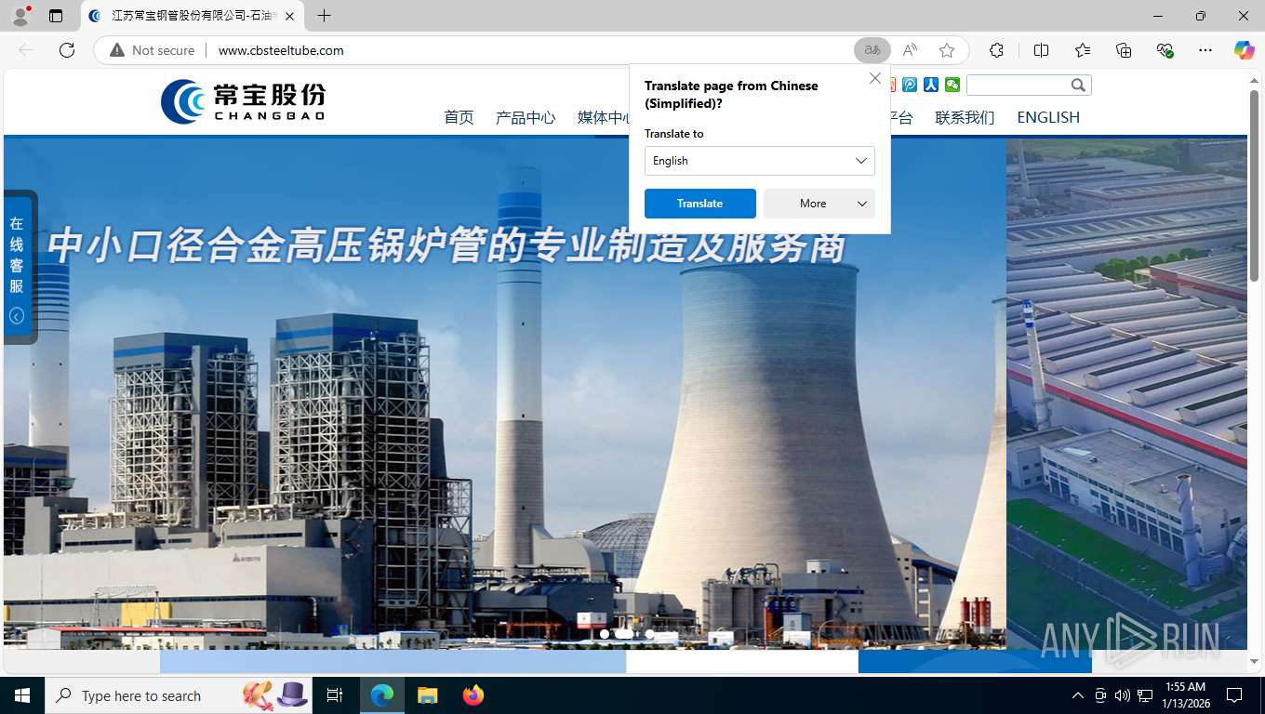Open Read aloud from address bar

[x=910, y=50]
